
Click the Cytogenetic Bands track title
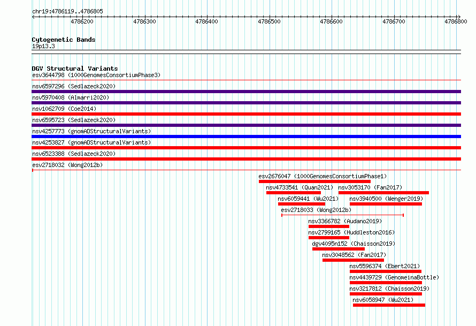[x=64, y=40]
